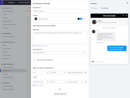130x98 pixels.
Task: Open NPS/CSAT in the sidebar
Action: (6, 59)
